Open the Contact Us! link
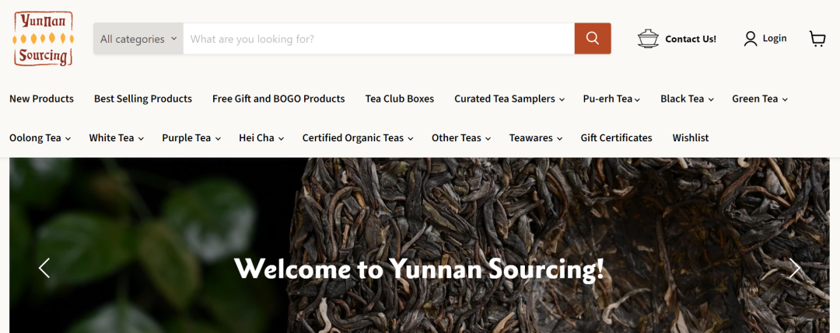This screenshot has width=840, height=333. [691, 39]
